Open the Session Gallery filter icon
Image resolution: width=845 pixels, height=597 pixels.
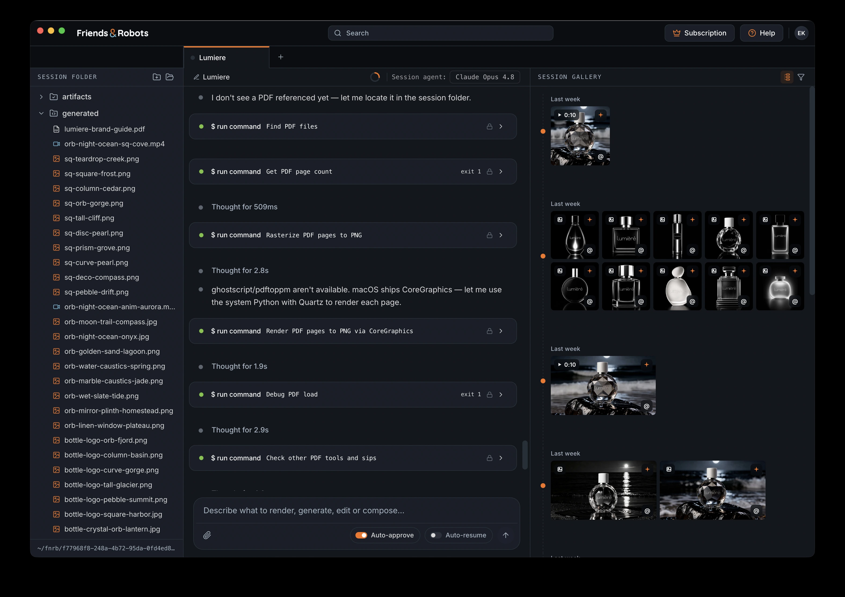pos(801,77)
